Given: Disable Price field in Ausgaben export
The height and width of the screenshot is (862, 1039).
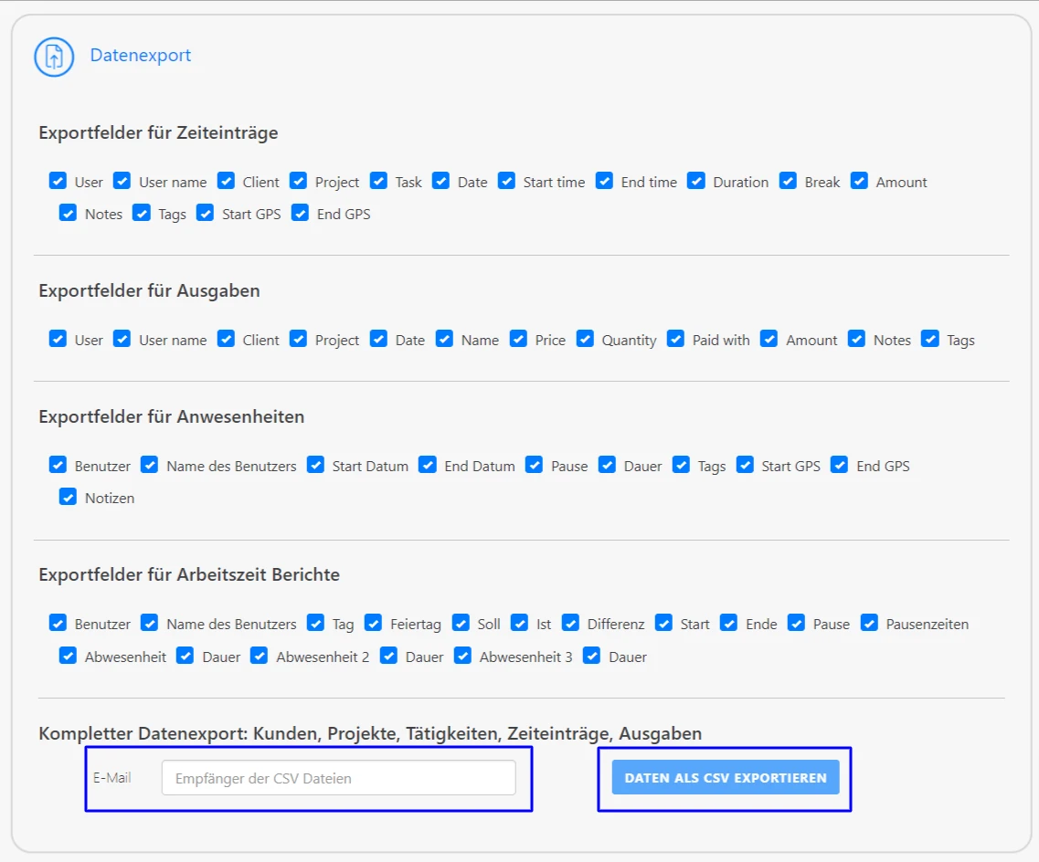Looking at the screenshot, I should pos(519,339).
